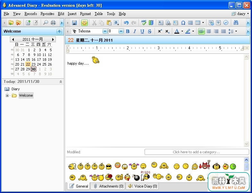Screen dimensions: 252x193
Task: Click the magnifier search icon
Action: [x=46, y=23]
